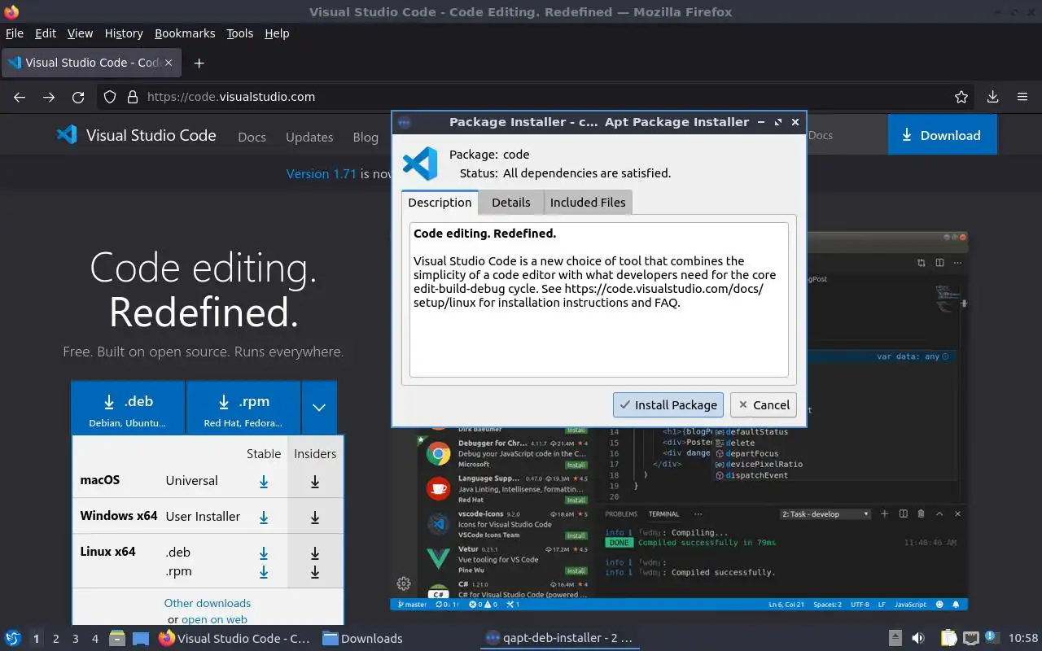This screenshot has width=1042, height=651.
Task: Download Windows x64 Stable User Installer arrow
Action: (264, 518)
